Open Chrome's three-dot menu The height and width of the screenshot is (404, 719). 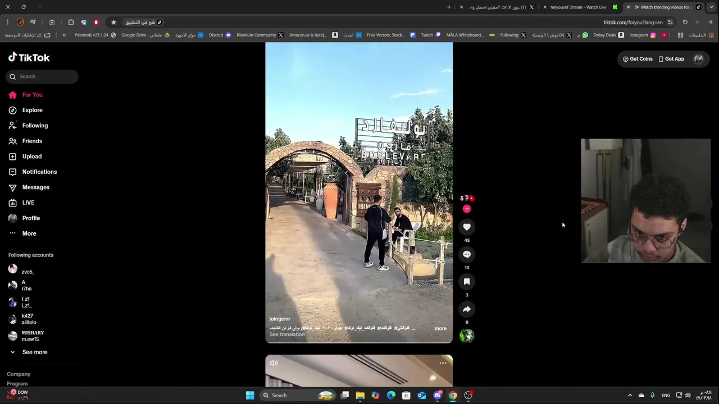[7, 22]
